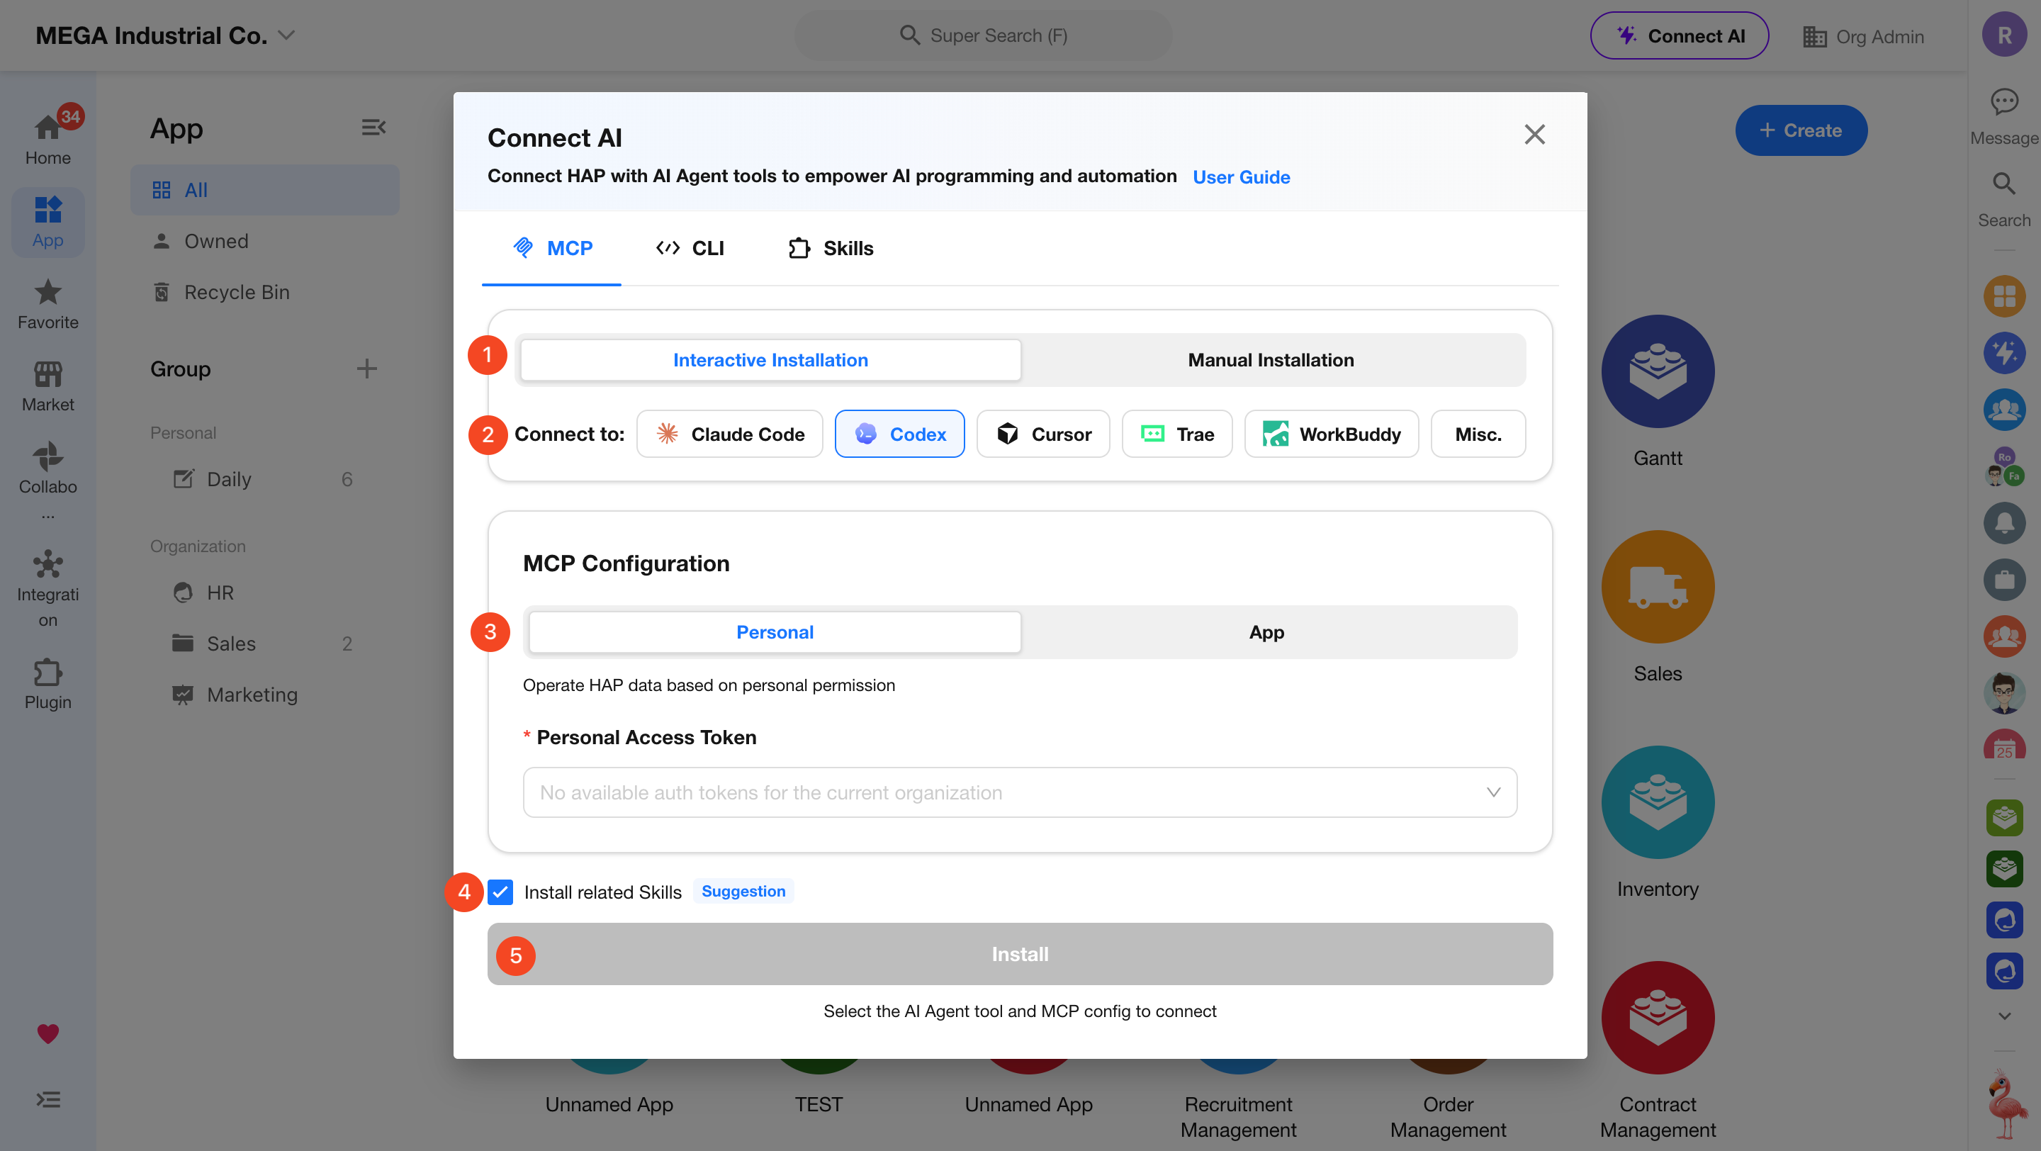Switch to the Skills tab
Image resolution: width=2041 pixels, height=1151 pixels.
coord(831,248)
